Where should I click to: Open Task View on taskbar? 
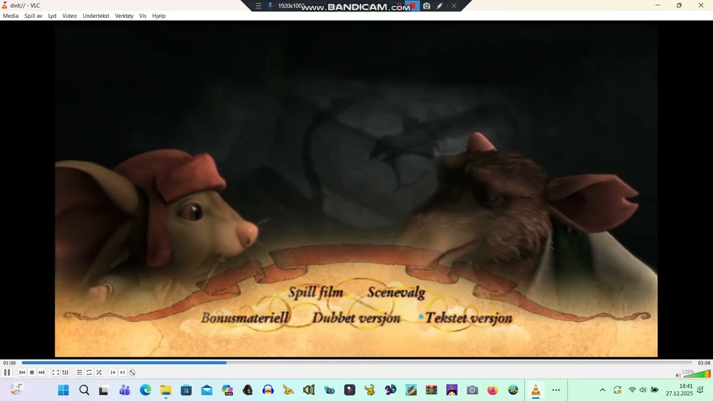coord(104,390)
